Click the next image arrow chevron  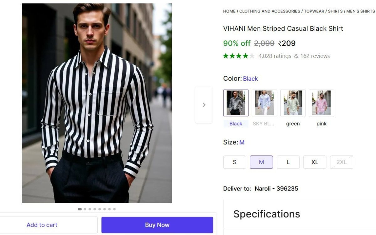pos(204,105)
